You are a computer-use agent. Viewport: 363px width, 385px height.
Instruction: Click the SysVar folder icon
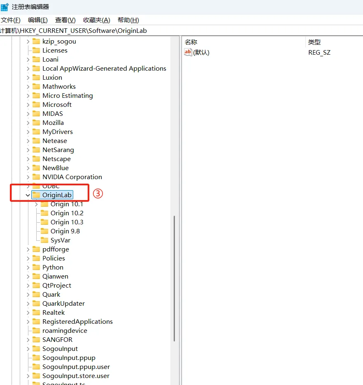(x=44, y=240)
